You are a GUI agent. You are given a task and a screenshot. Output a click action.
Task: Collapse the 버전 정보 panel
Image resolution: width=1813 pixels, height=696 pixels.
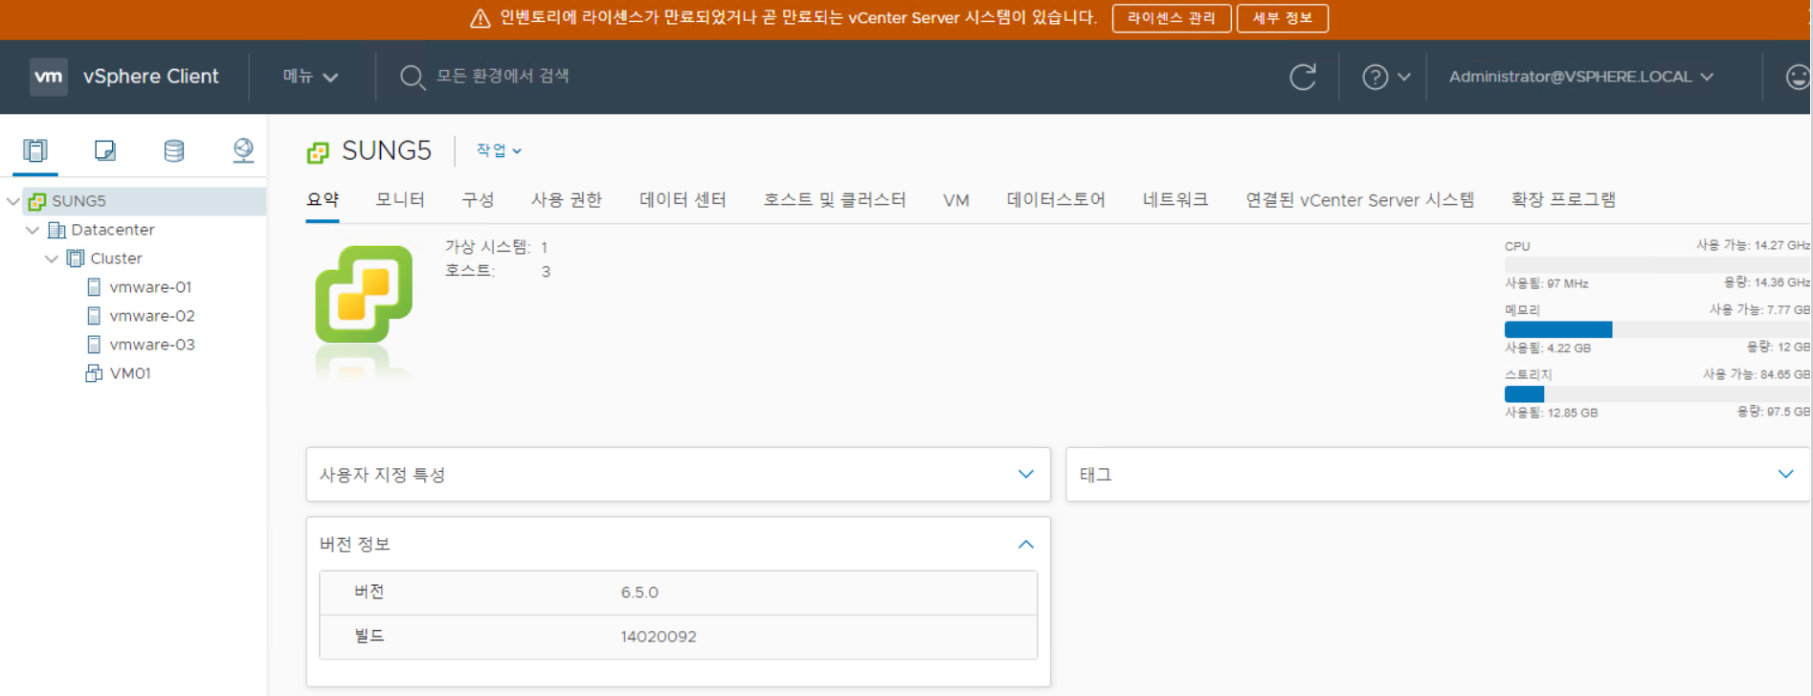(x=1026, y=544)
